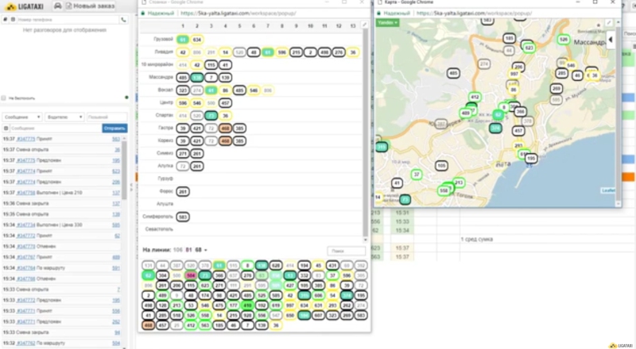Click the first small icon left of the phone field
This screenshot has height=349, width=636.
6,20
